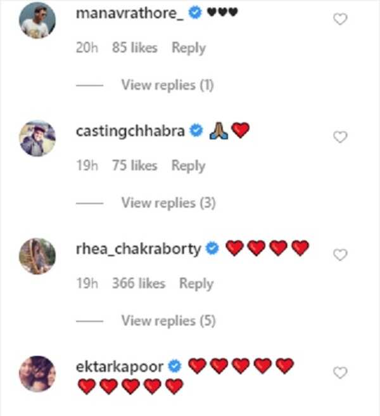Open rhea_chakraborty's profile picture

[x=38, y=256]
